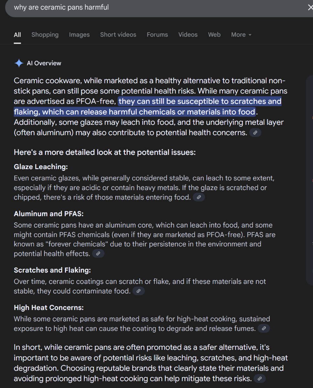The width and height of the screenshot is (313, 388).
Task: Go to the Videos tab
Action: tap(188, 35)
